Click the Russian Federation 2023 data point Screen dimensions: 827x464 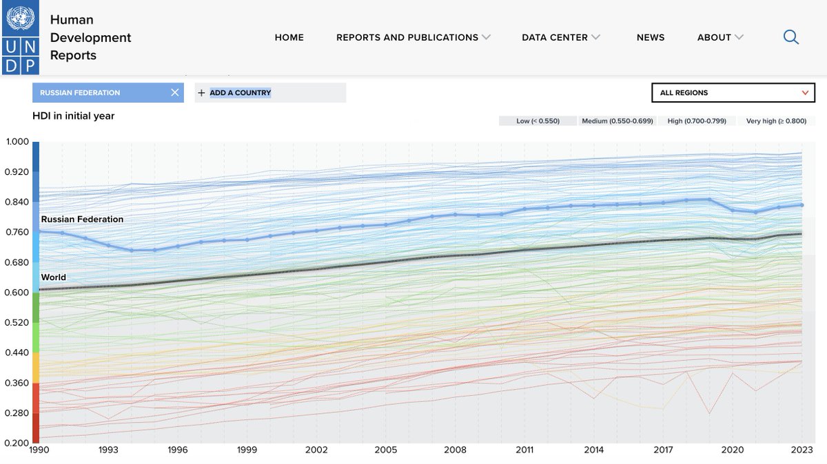click(802, 205)
